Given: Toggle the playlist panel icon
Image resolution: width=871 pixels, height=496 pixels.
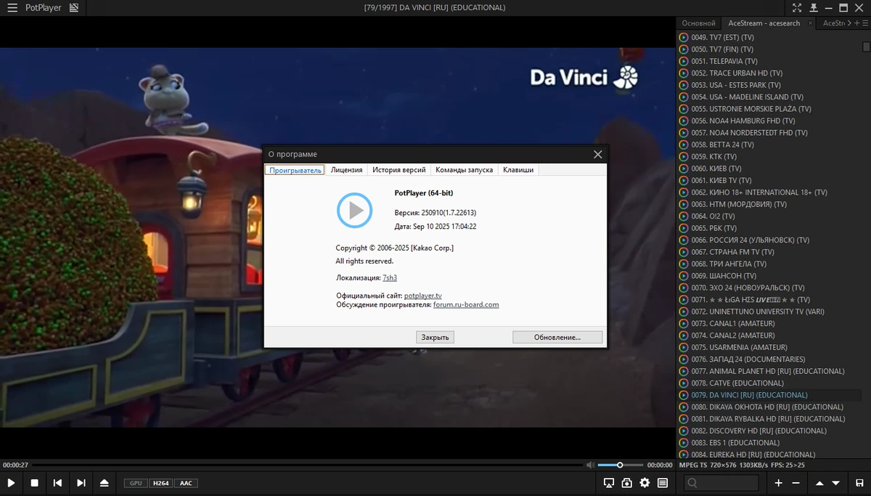Looking at the screenshot, I should 663,483.
